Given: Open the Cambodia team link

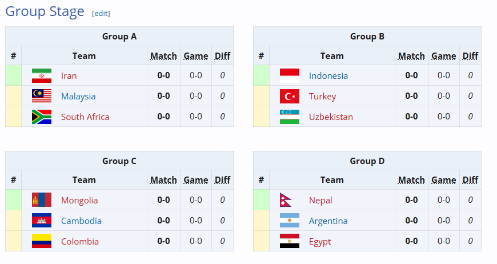Looking at the screenshot, I should click(81, 221).
